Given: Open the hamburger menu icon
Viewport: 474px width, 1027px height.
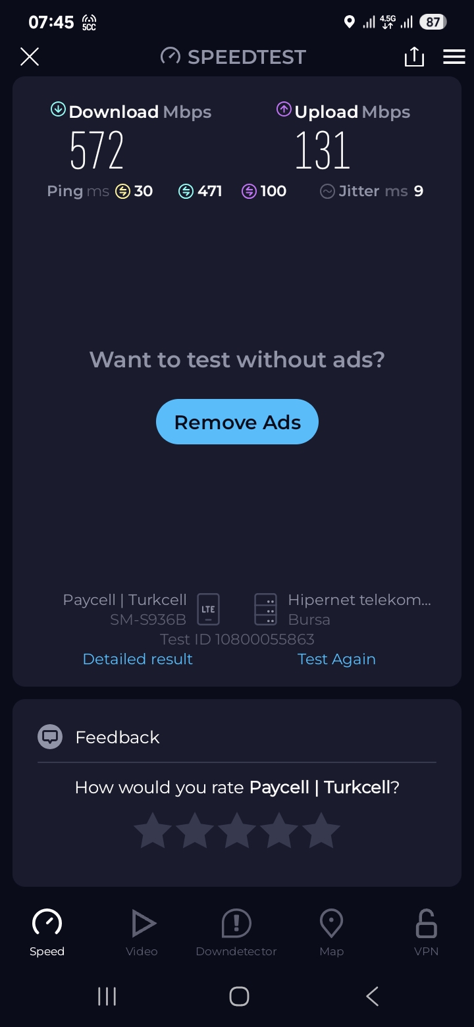Looking at the screenshot, I should pyautogui.click(x=454, y=57).
